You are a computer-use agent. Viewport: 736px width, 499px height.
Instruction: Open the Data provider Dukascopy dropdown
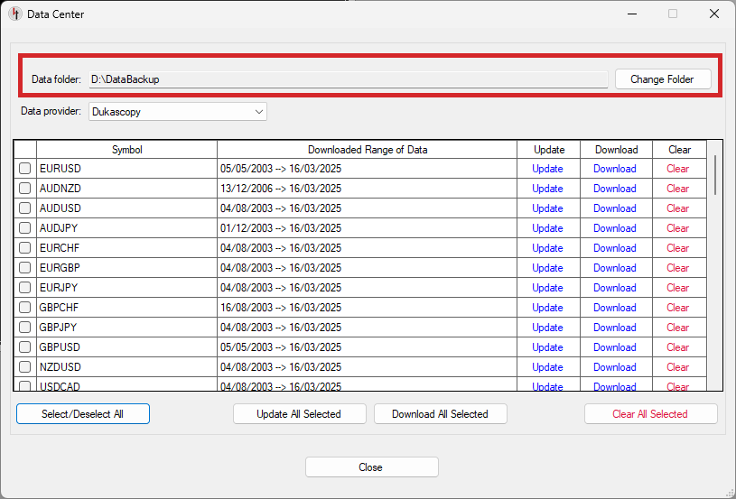pos(178,112)
